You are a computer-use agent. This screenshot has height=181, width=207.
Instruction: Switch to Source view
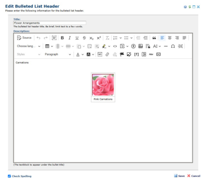pos(24,38)
